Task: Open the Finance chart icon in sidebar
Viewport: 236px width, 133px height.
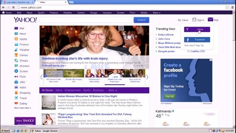Action: pos(16,44)
